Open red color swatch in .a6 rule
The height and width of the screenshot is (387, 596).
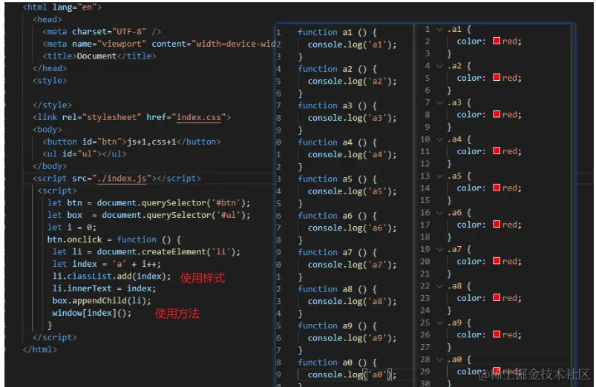(x=497, y=224)
